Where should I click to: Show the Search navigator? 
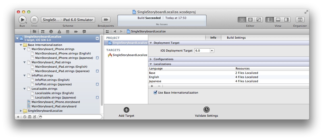pos(51,32)
